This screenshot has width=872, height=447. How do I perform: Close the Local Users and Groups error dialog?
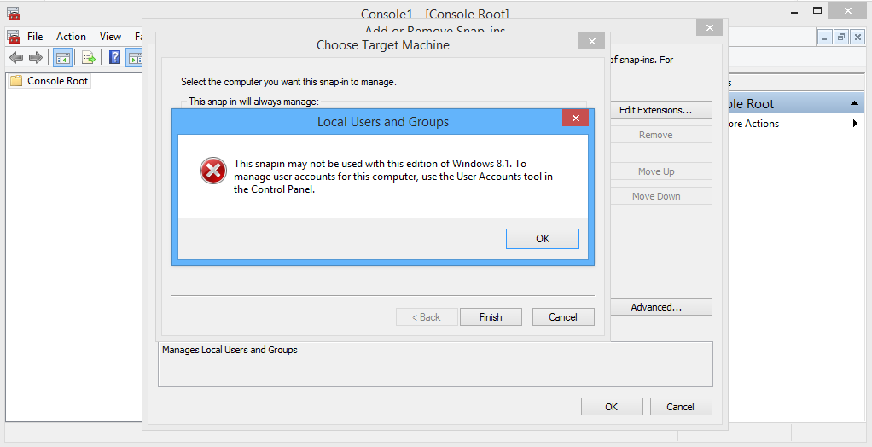click(575, 119)
